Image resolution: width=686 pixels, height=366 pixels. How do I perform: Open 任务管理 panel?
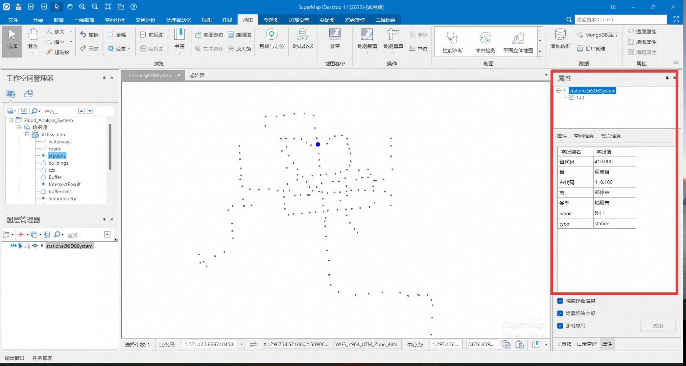pyautogui.click(x=42, y=358)
